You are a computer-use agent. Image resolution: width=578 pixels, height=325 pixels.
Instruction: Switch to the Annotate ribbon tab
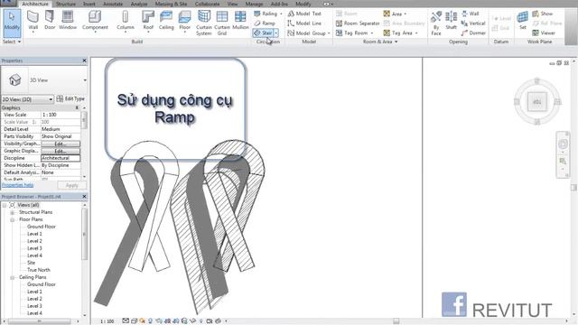click(x=113, y=4)
